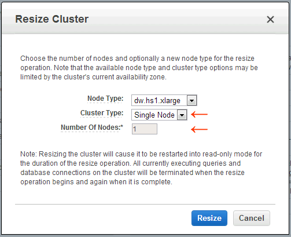Click the Node Type label
This screenshot has width=291, height=237.
[105, 99]
